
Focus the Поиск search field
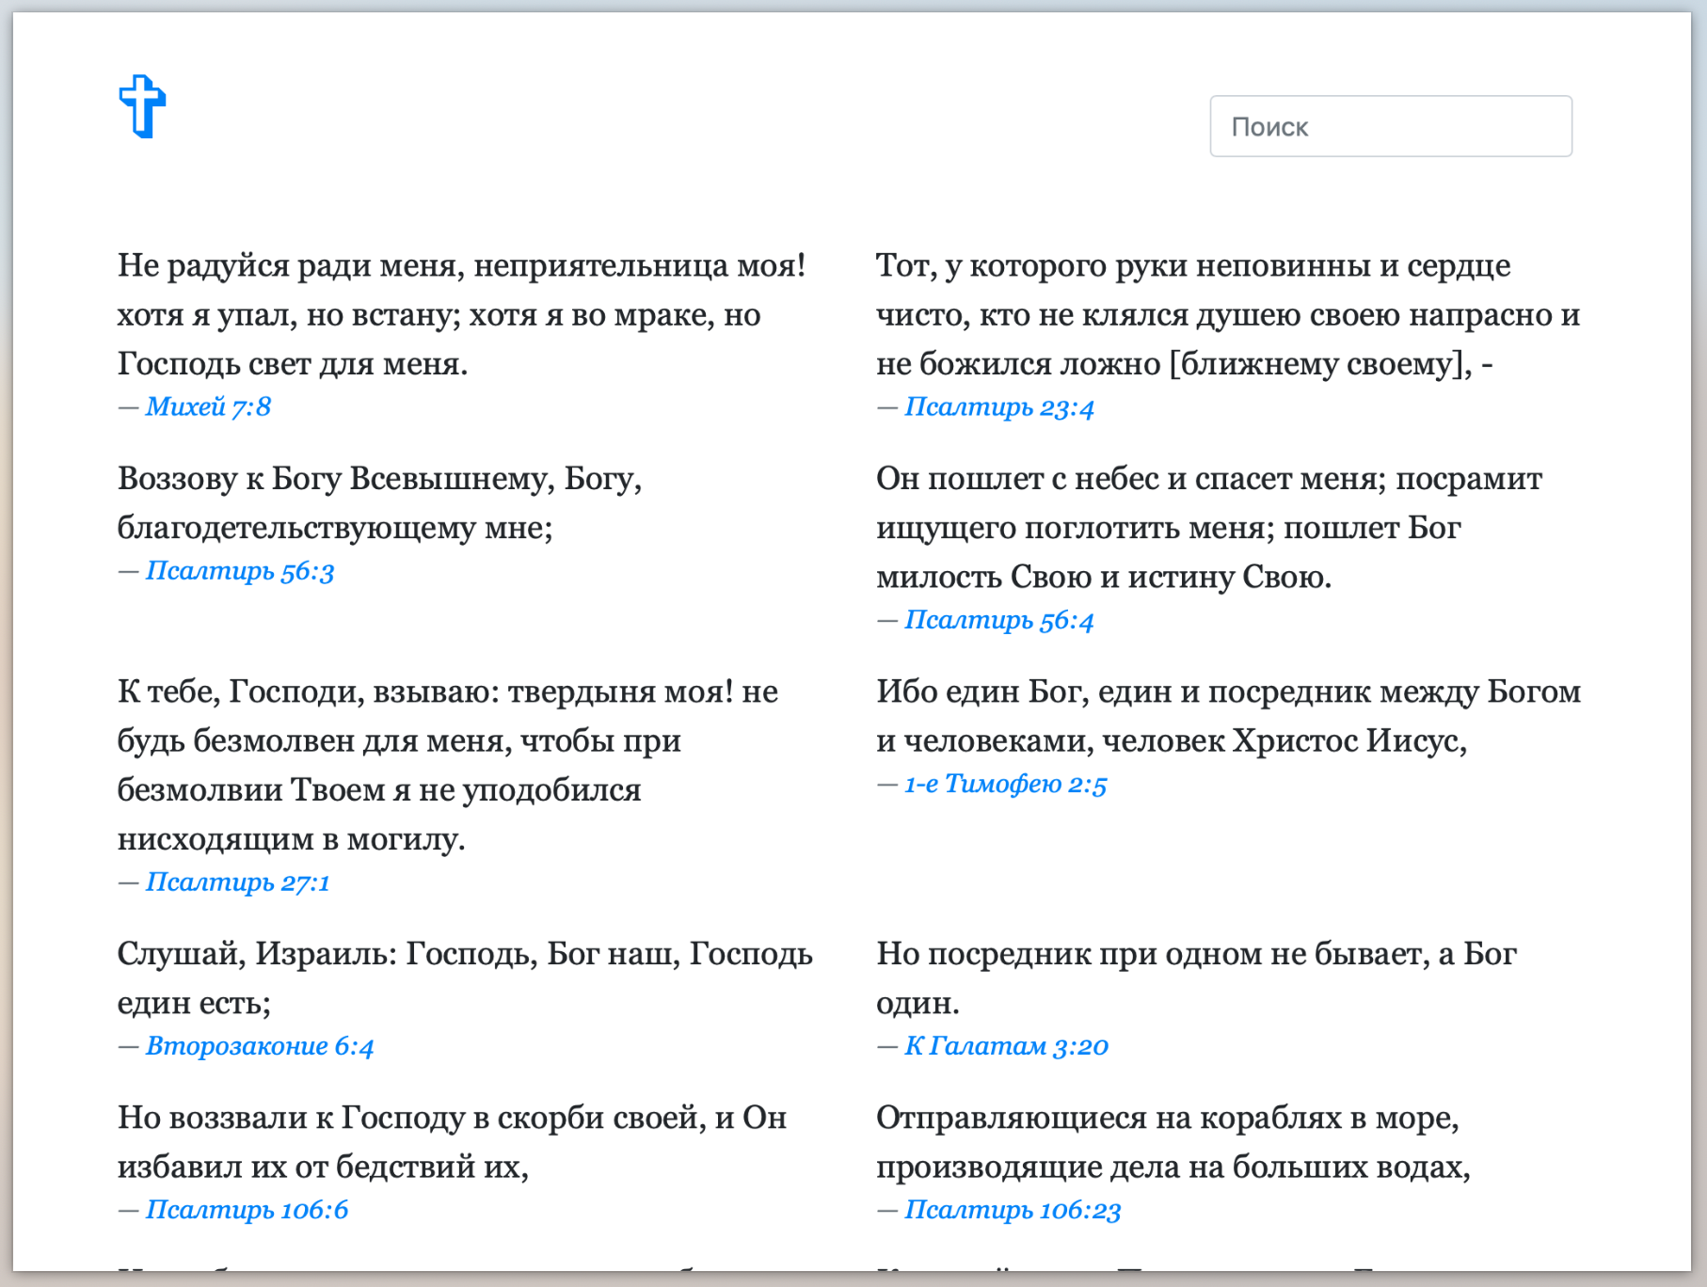click(1390, 126)
